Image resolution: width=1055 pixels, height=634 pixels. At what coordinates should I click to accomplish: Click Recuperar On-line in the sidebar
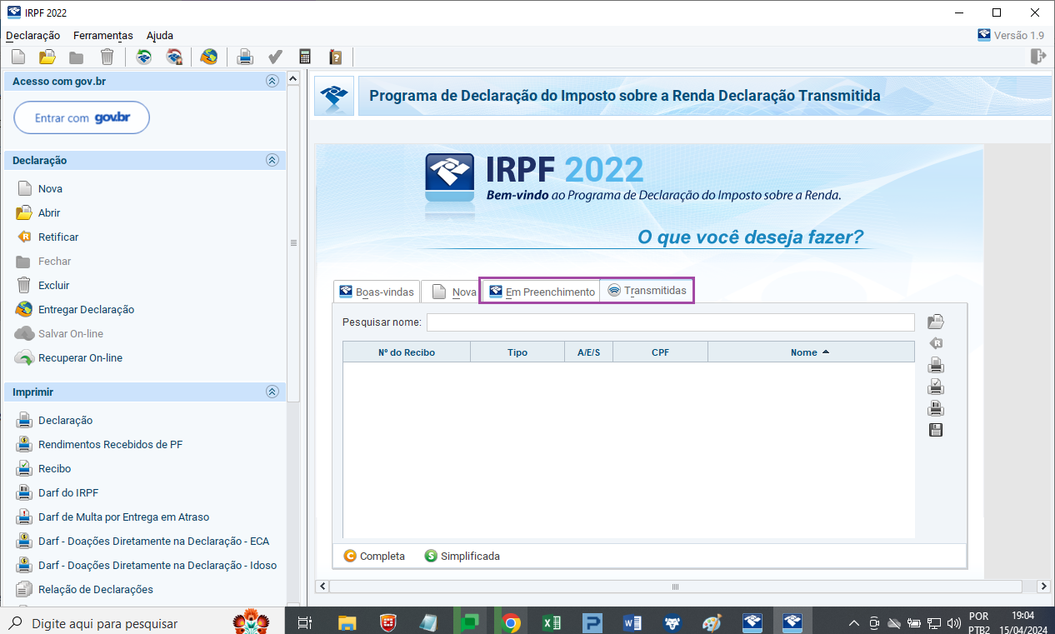click(80, 358)
